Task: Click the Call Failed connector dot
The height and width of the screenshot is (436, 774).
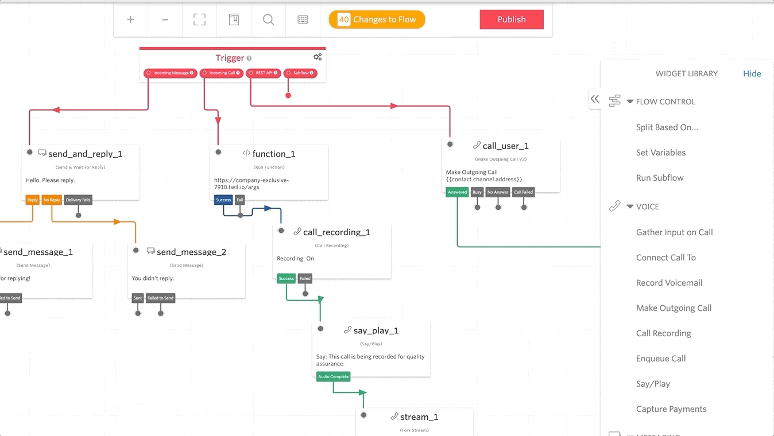Action: [x=524, y=207]
